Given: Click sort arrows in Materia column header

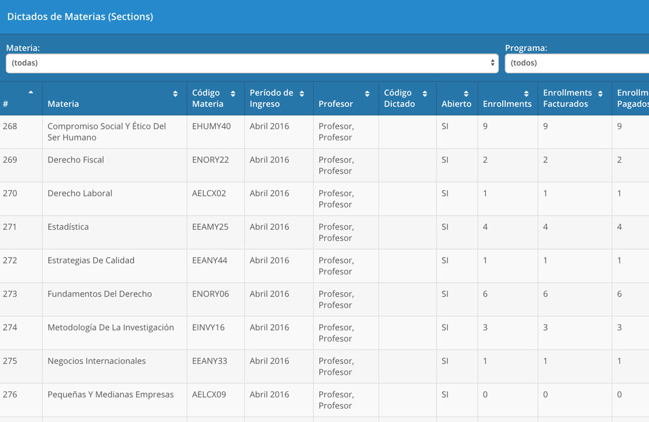Looking at the screenshot, I should pyautogui.click(x=175, y=94).
